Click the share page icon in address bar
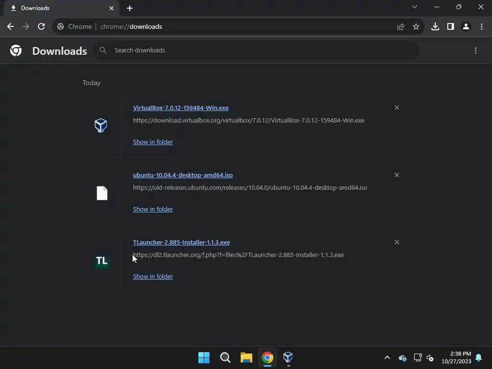 pyautogui.click(x=400, y=27)
